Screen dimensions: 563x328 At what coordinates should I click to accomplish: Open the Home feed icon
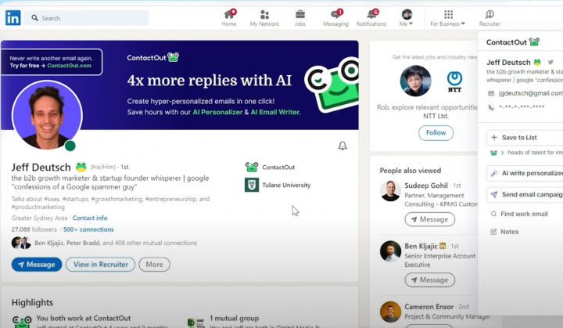pos(228,14)
